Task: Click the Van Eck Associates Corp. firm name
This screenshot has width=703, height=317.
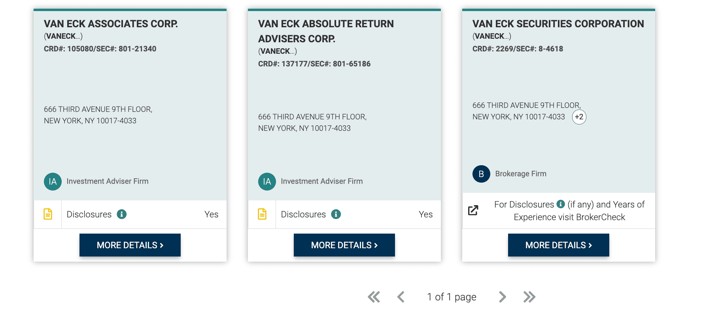Action: pyautogui.click(x=111, y=24)
